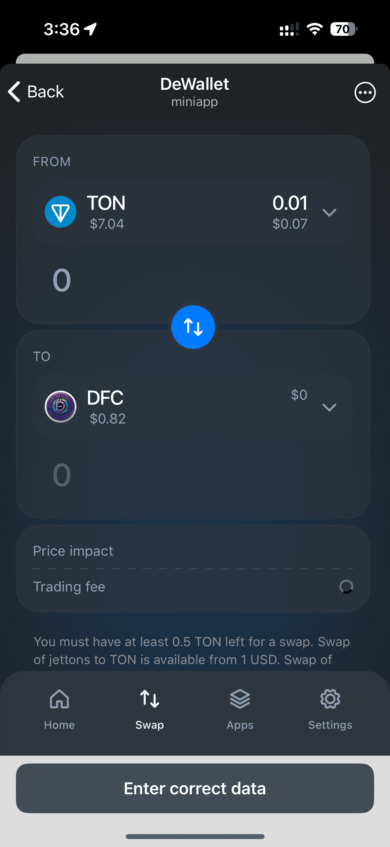Go Back to previous screen
This screenshot has width=390, height=847.
click(36, 92)
